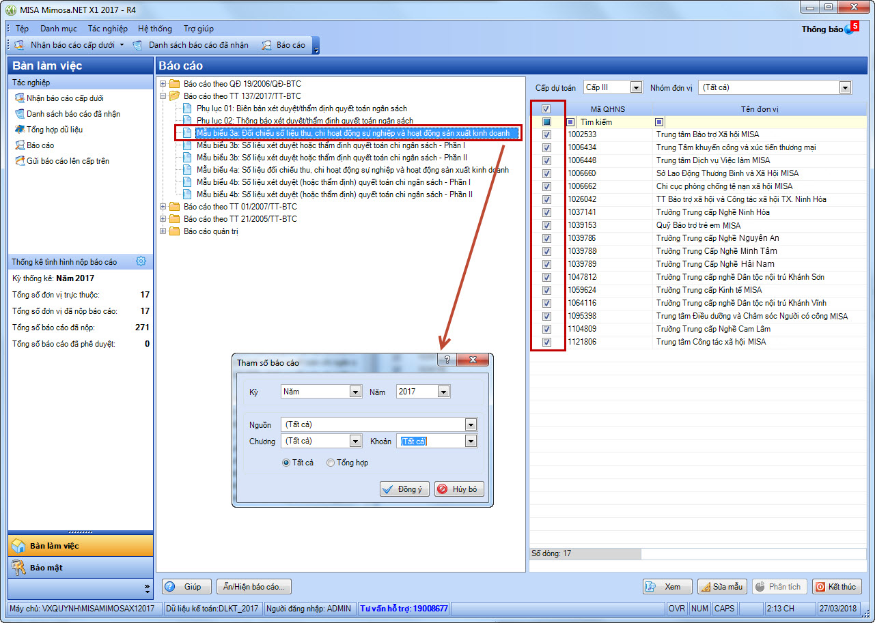Open the Kỳ period dropdown

point(355,392)
